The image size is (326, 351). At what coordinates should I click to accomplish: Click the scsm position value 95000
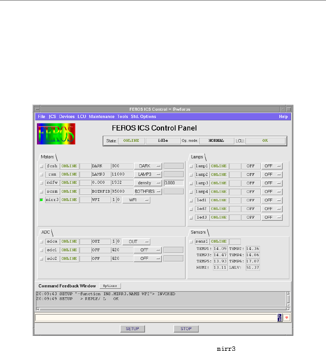122,191
